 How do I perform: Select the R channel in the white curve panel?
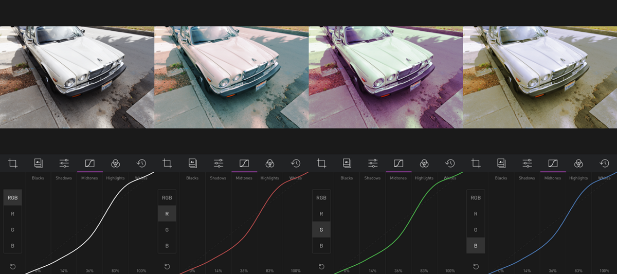click(13, 214)
